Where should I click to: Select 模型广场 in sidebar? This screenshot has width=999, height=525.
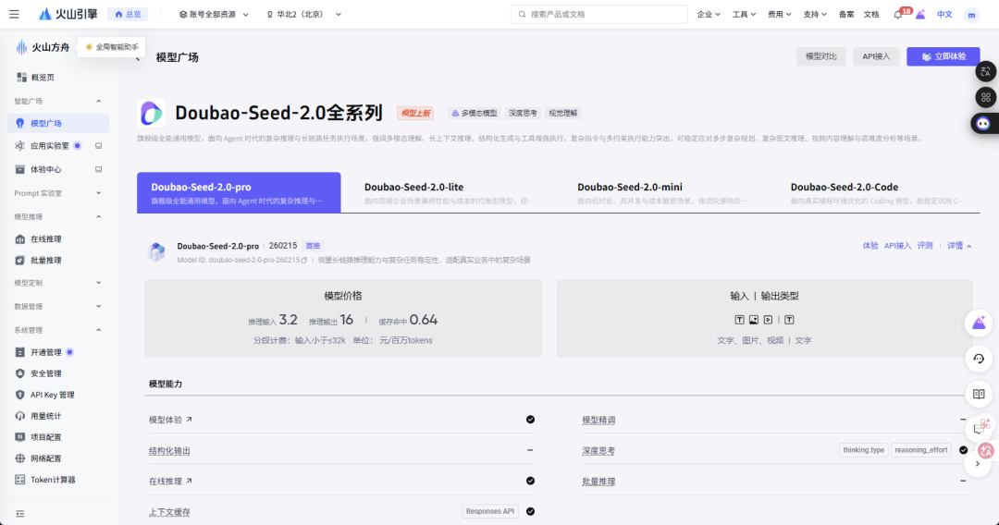pos(57,123)
